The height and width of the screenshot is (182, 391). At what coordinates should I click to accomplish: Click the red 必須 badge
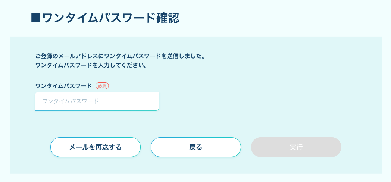point(102,86)
